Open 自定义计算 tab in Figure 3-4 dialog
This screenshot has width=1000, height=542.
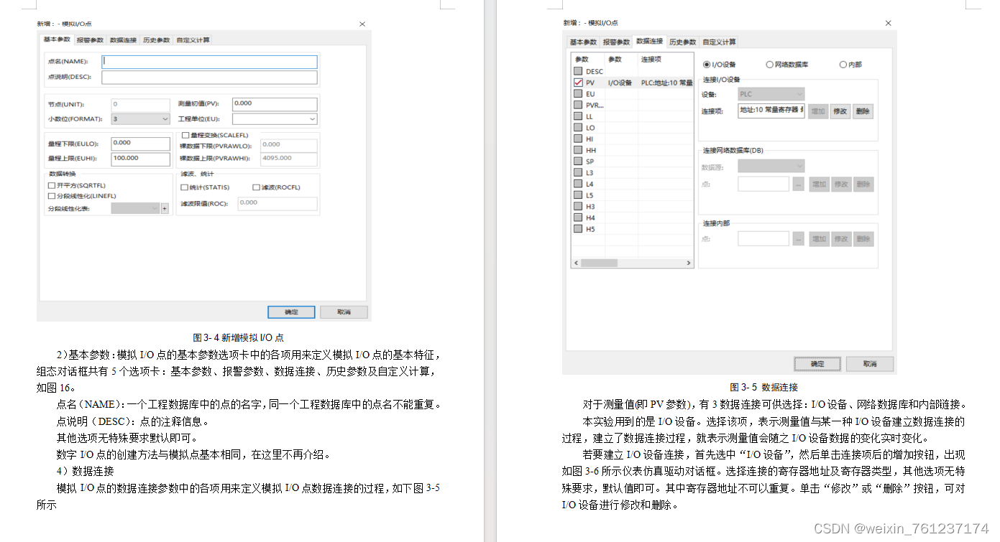[x=193, y=40]
